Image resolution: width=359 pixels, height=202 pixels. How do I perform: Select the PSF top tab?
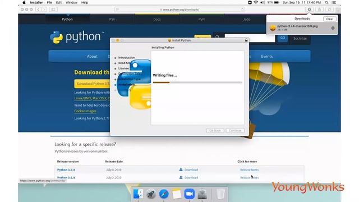point(112,19)
